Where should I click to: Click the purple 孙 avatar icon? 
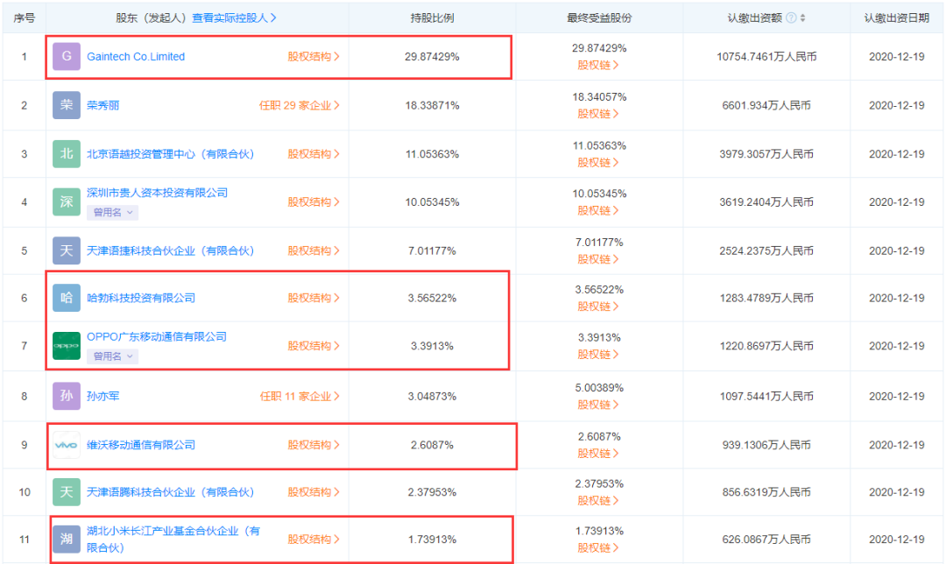67,397
